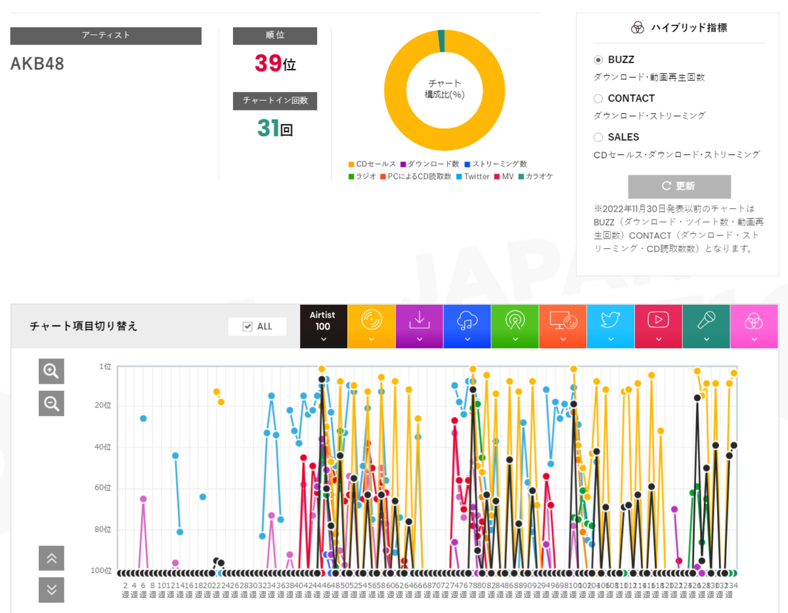Zoom in the chart with magnifier plus

(x=51, y=371)
